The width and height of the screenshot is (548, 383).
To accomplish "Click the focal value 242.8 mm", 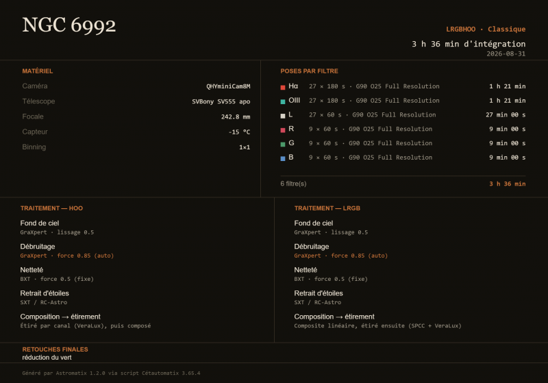I will tap(236, 116).
